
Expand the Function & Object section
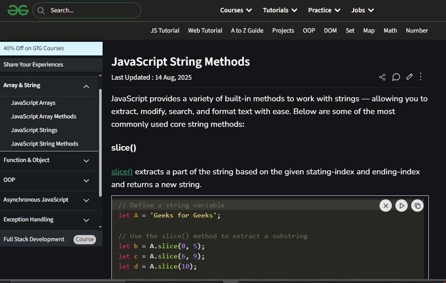[x=86, y=161]
